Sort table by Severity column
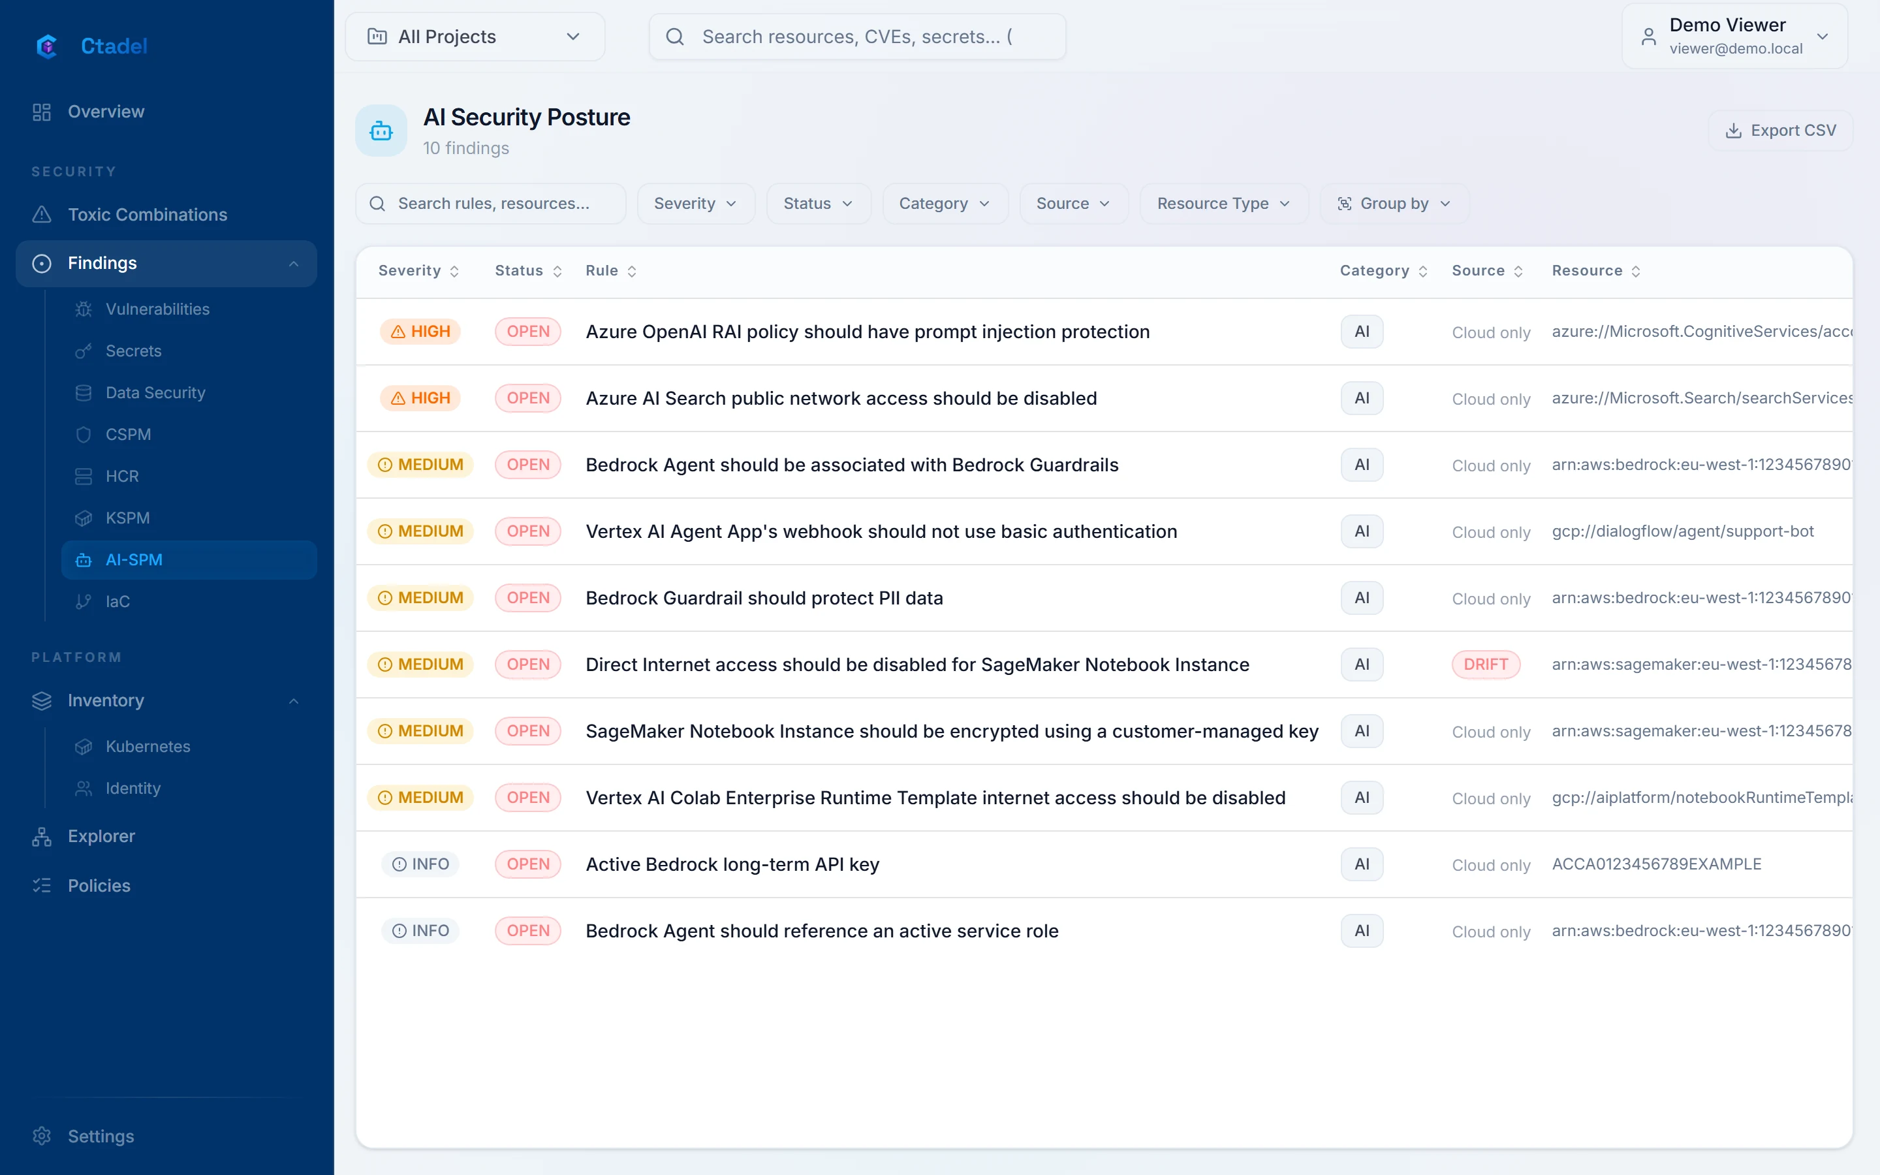Screen dimensions: 1880x1175 418,270
